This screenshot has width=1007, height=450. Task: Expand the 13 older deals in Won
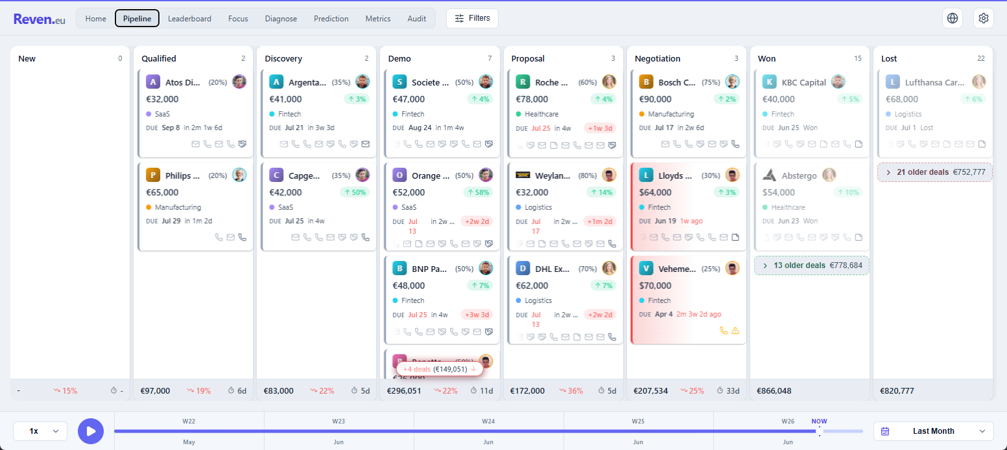point(812,265)
